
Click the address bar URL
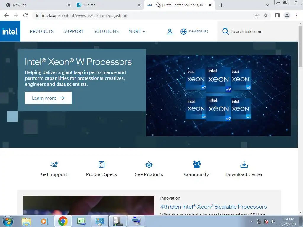(84, 15)
